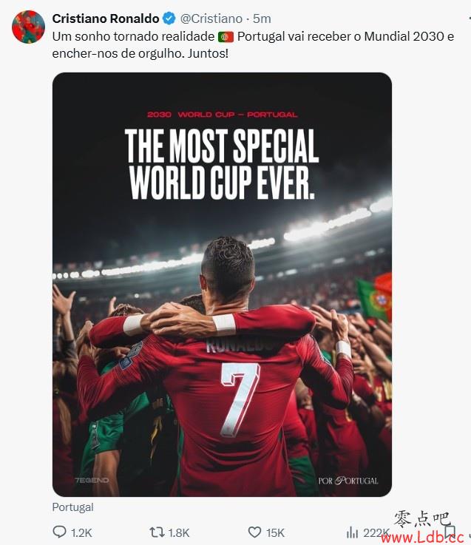
Task: Click the reply speech bubble icon
Action: (x=59, y=532)
